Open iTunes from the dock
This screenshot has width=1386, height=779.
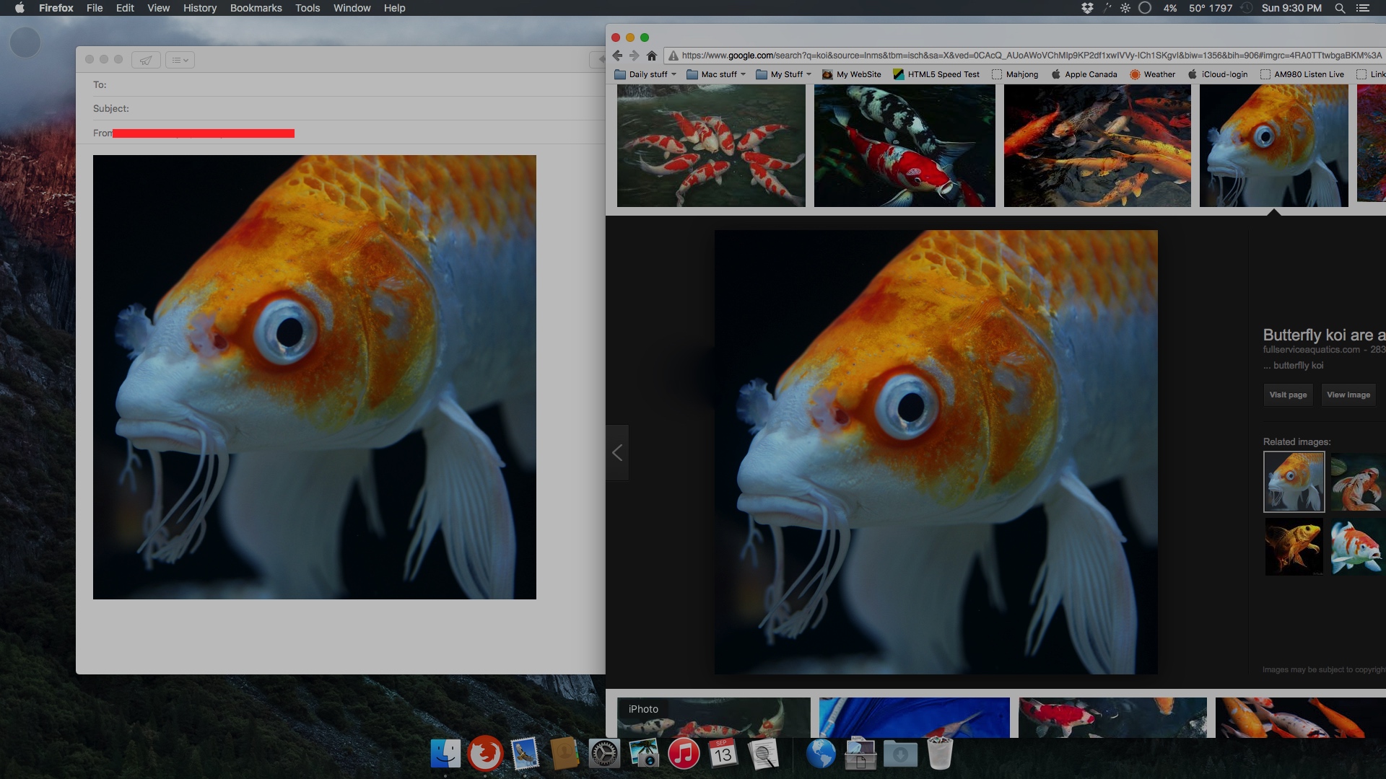(x=683, y=754)
